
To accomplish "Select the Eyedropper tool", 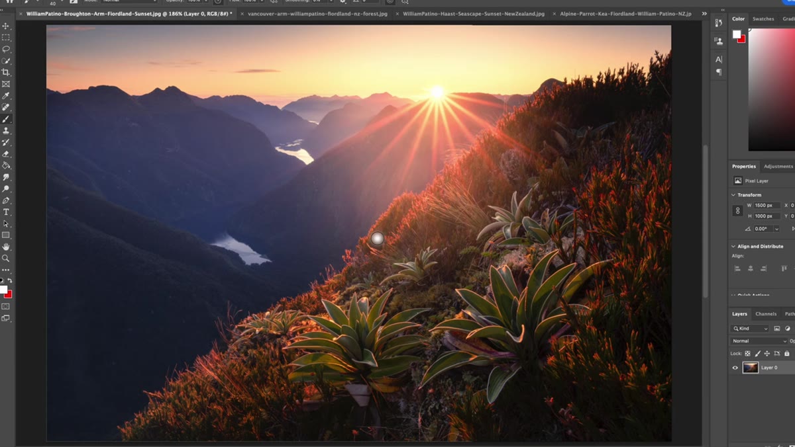I will coord(6,96).
